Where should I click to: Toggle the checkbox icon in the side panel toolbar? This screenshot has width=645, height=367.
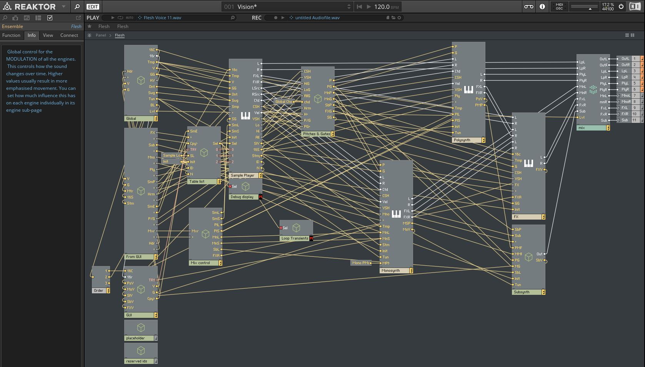(50, 18)
